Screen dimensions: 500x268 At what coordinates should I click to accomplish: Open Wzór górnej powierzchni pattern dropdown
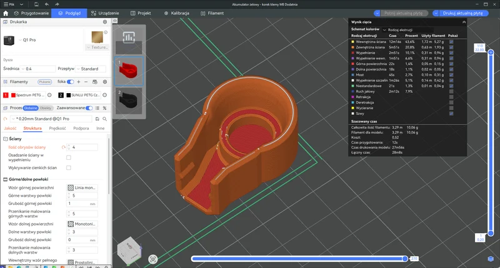pos(82,187)
